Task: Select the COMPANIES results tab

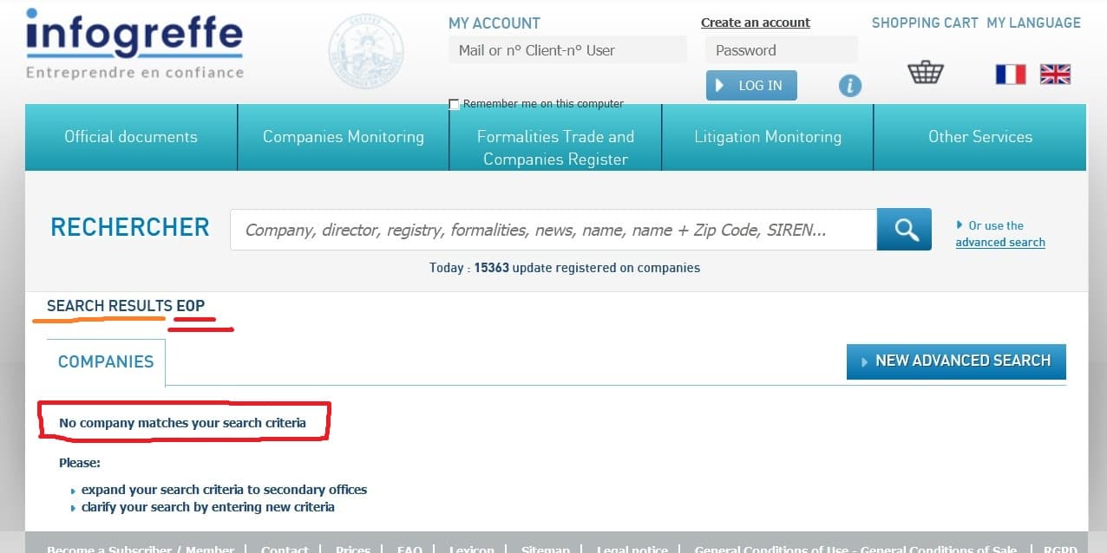Action: [106, 361]
